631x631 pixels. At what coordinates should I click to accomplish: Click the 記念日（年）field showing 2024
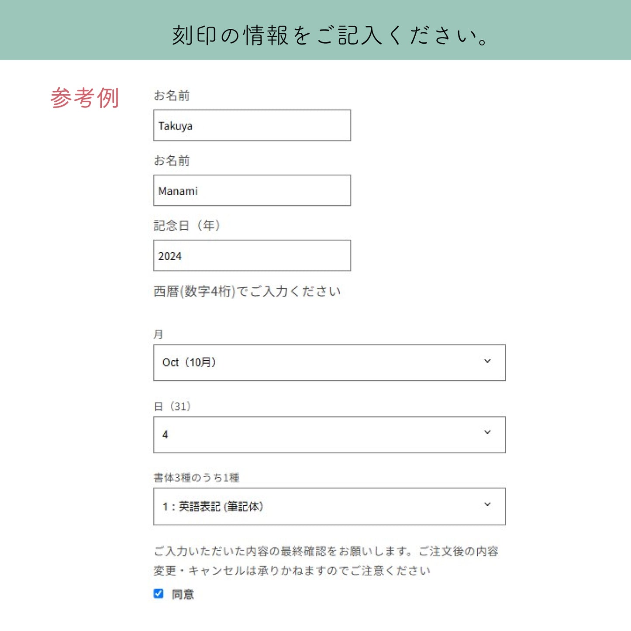252,256
